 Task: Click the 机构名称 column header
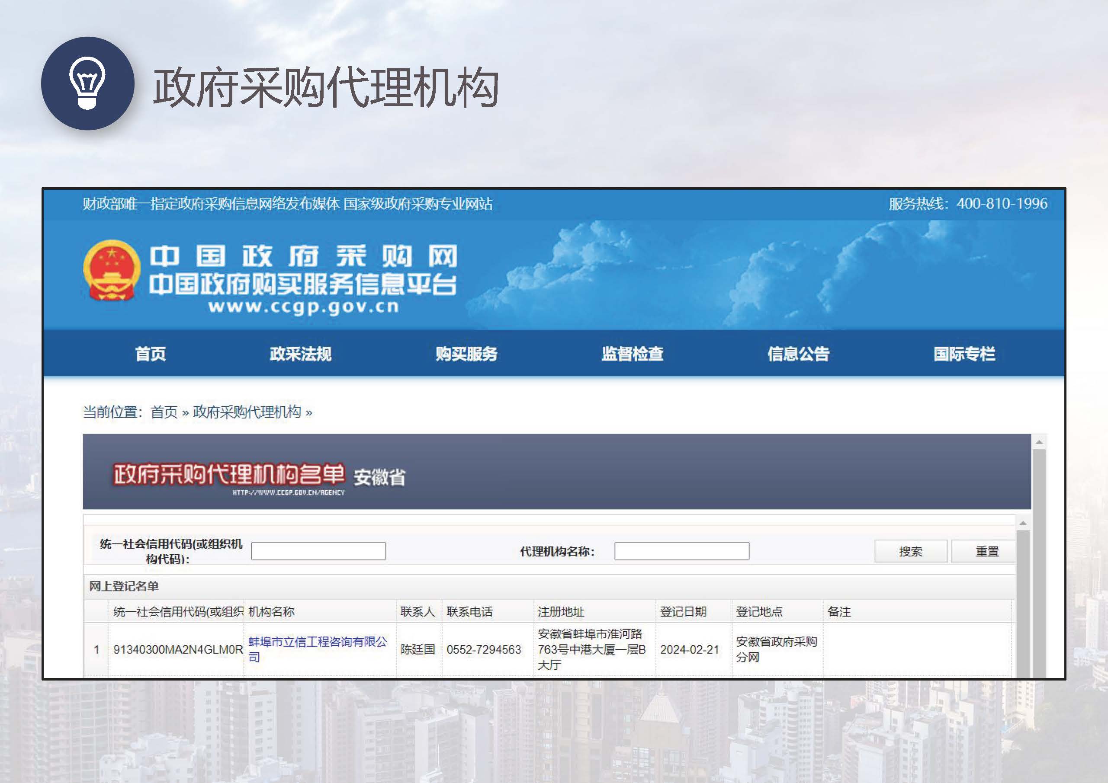[271, 612]
